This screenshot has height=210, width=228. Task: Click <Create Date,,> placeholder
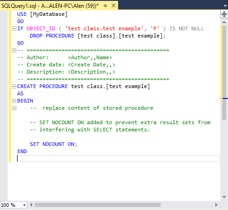click(x=91, y=65)
